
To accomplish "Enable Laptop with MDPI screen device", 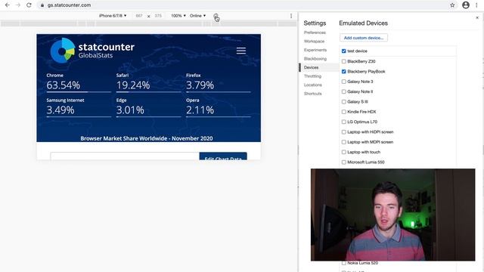I will pos(343,142).
